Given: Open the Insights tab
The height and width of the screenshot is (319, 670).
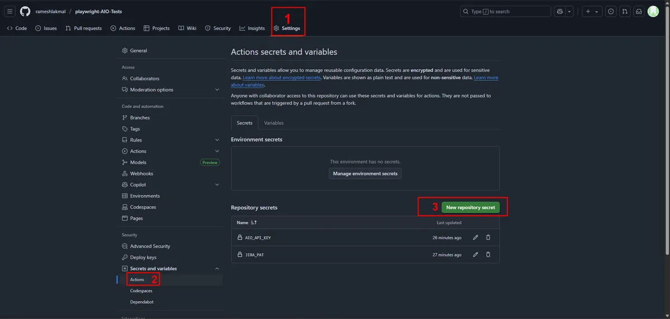Looking at the screenshot, I should 252,28.
